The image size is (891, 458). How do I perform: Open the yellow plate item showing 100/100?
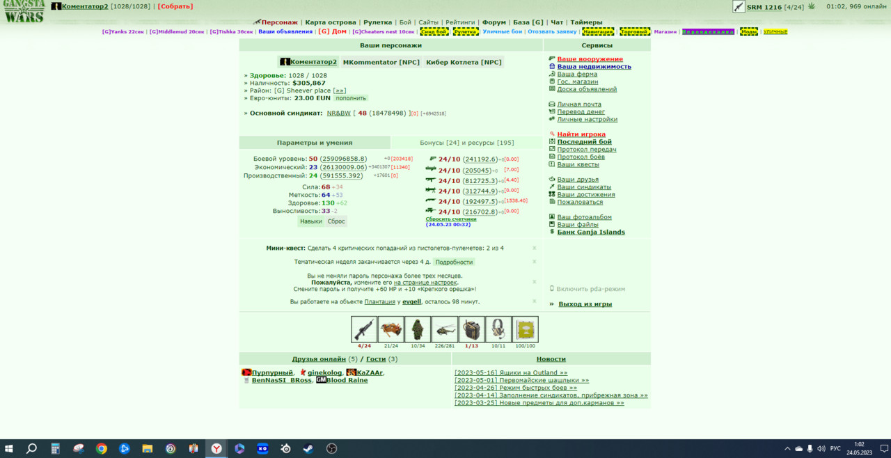click(x=526, y=329)
